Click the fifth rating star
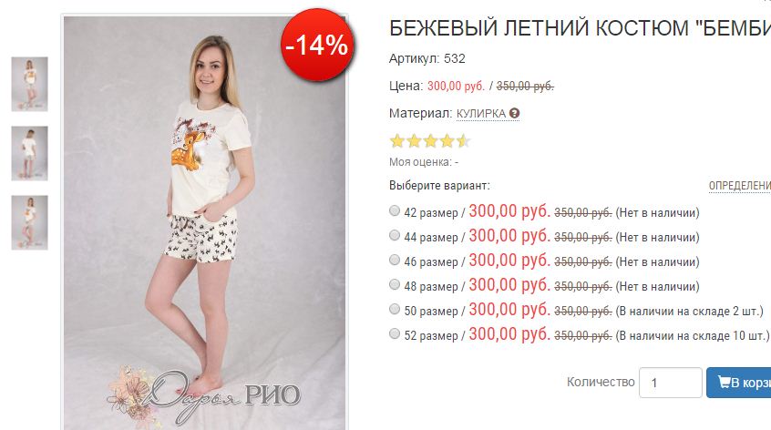This screenshot has height=430, width=771. (x=463, y=141)
